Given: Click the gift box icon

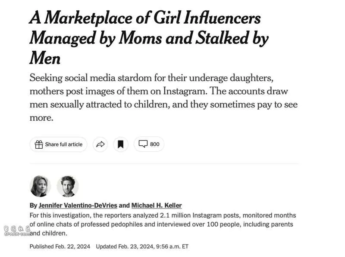Looking at the screenshot, I should 39,144.
